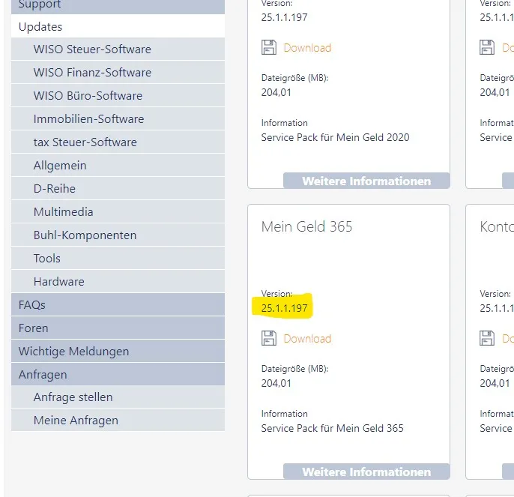
Task: Open WISO Finanz-Software in sidebar
Action: coord(92,73)
